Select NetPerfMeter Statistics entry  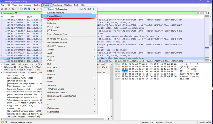(x=70, y=42)
